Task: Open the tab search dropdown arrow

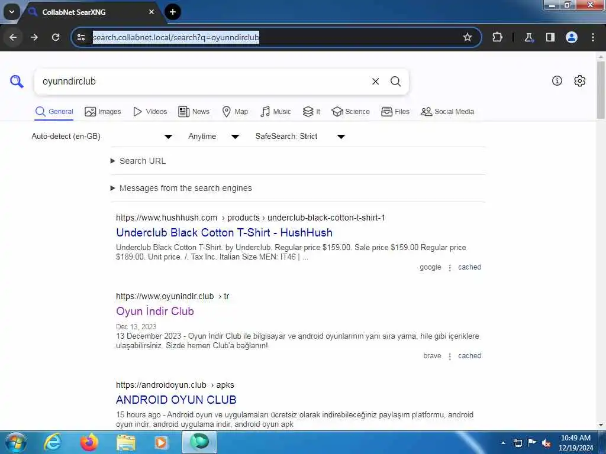Action: coord(12,12)
